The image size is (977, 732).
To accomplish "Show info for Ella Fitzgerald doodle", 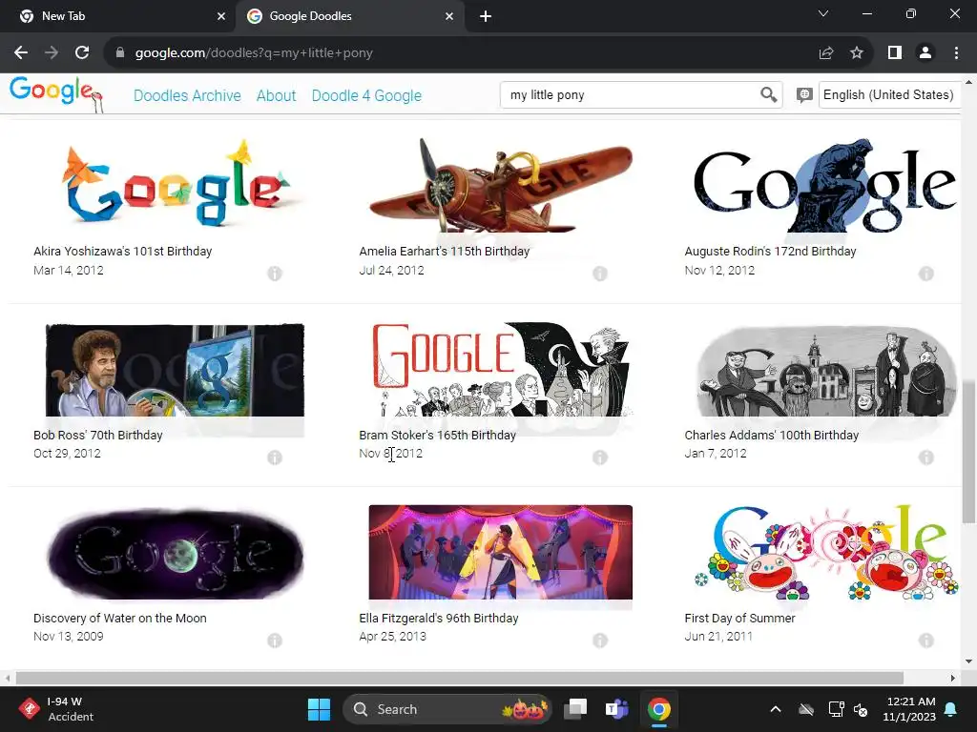I will [600, 640].
